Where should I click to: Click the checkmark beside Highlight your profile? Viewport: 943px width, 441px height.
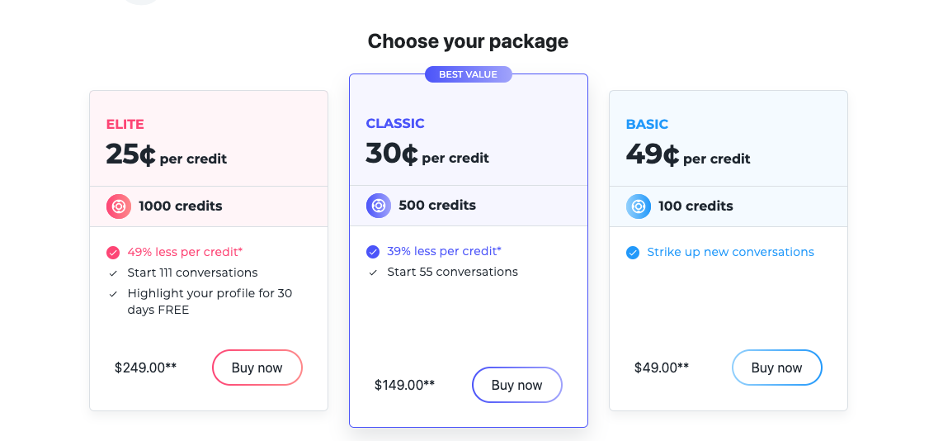click(113, 294)
